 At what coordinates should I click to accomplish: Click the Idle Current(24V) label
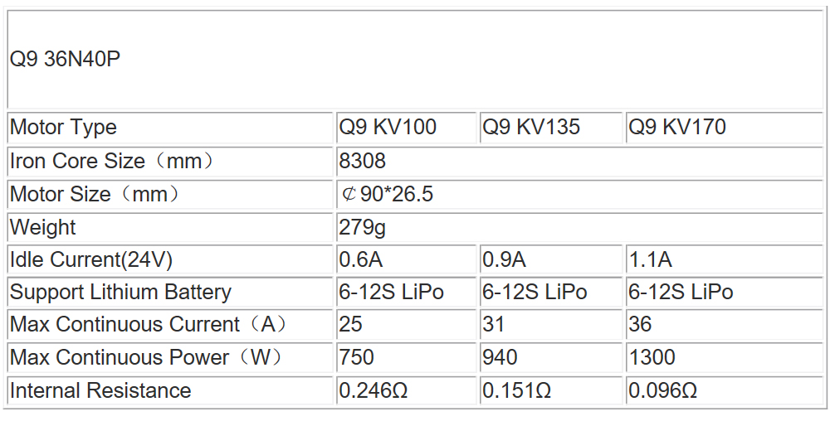[x=91, y=259]
